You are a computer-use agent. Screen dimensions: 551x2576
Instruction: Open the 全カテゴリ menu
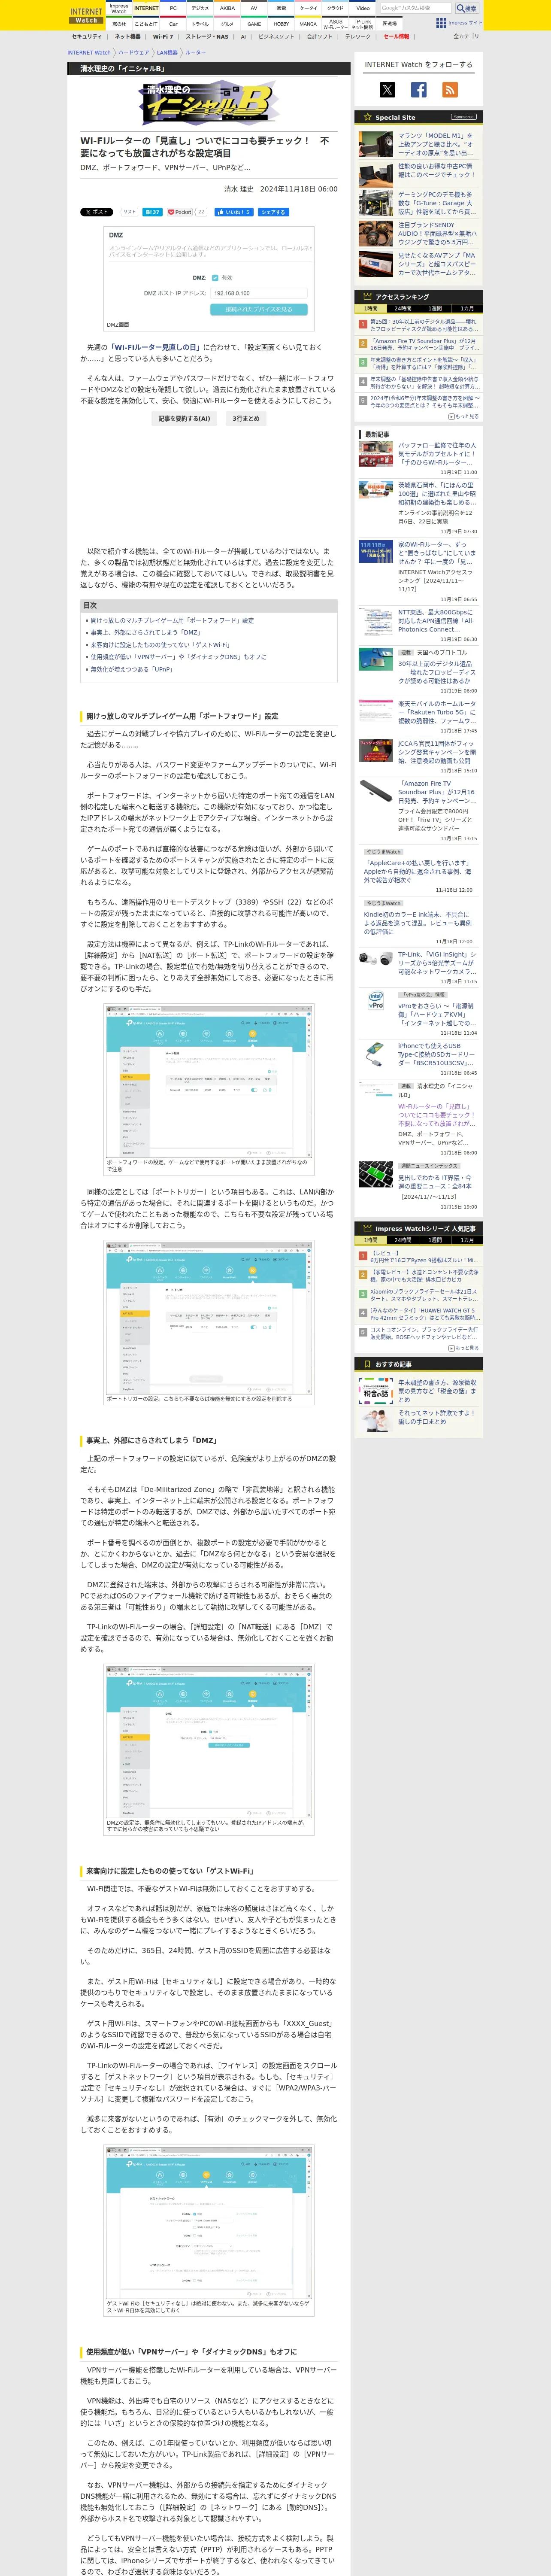pyautogui.click(x=466, y=36)
